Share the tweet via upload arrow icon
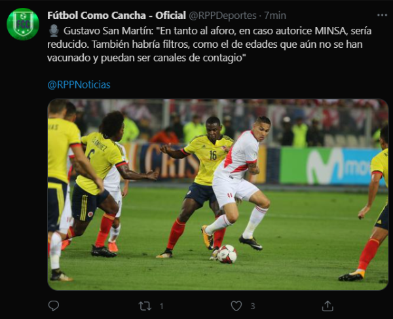 [327, 306]
